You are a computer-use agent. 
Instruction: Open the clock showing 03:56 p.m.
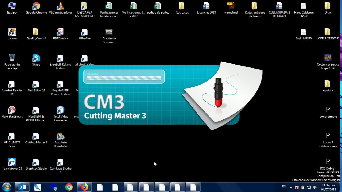tap(329, 187)
